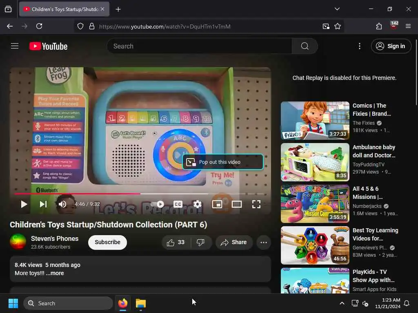Open Ambulance baby doll video title
The image size is (418, 313).
point(374,151)
